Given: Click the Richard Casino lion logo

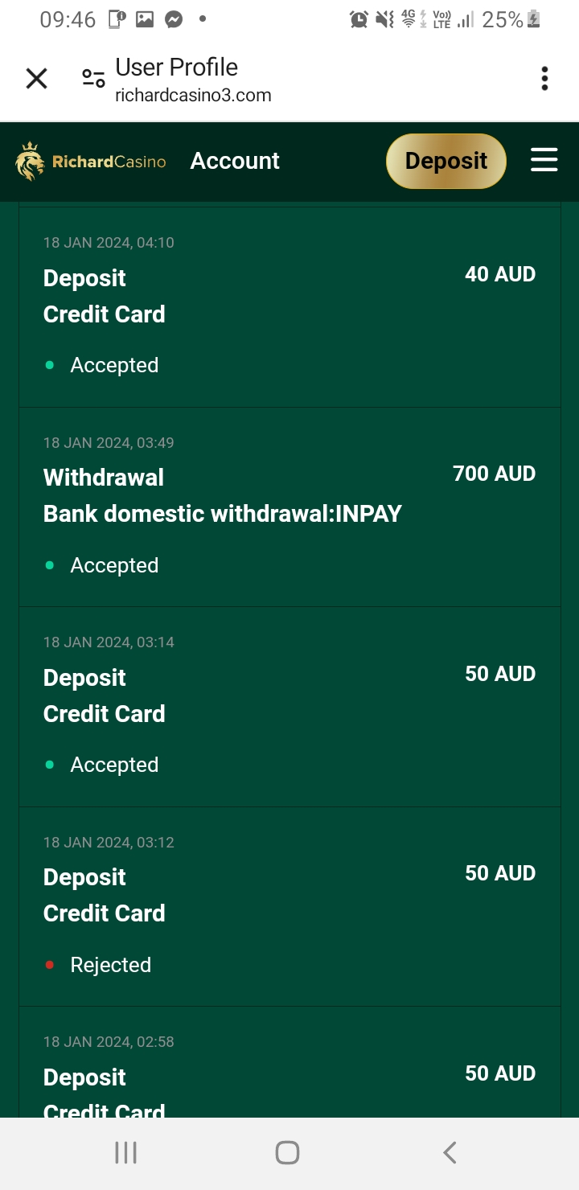Looking at the screenshot, I should [x=31, y=161].
